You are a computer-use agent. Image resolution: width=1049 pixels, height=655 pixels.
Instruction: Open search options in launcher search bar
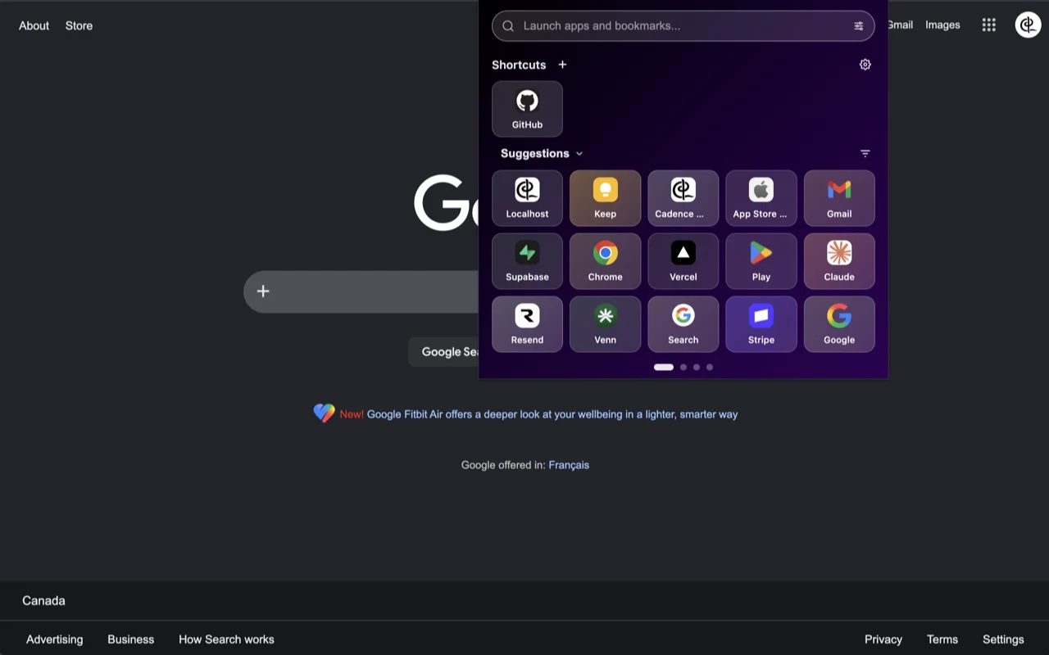click(x=858, y=26)
